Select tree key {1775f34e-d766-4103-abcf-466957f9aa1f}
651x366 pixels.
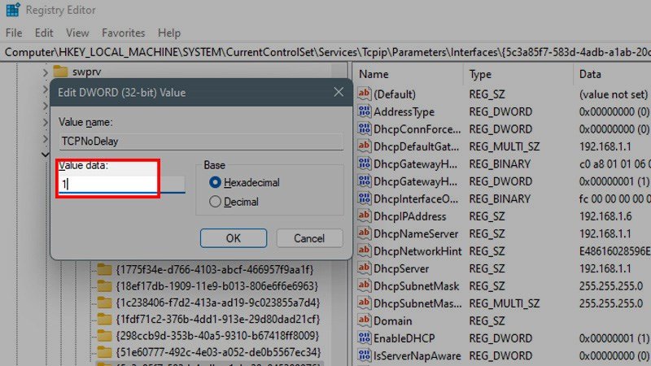click(x=215, y=270)
